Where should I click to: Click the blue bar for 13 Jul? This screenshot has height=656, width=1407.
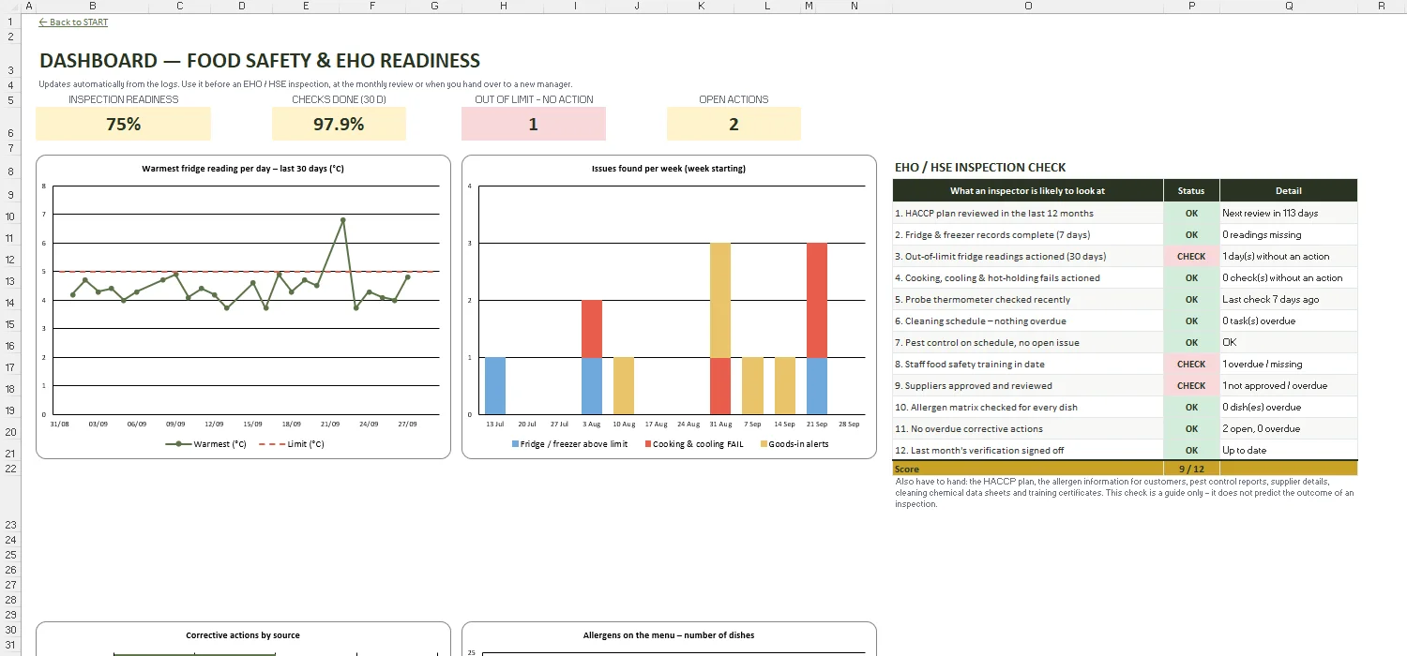point(495,386)
